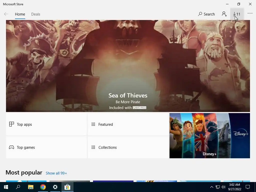Open the Top apps tile

pos(46,124)
